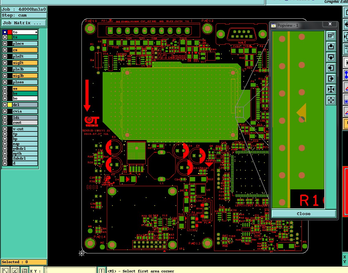Pan the popview down with arrow icon
The width and height of the screenshot is (348, 273).
pos(331,57)
